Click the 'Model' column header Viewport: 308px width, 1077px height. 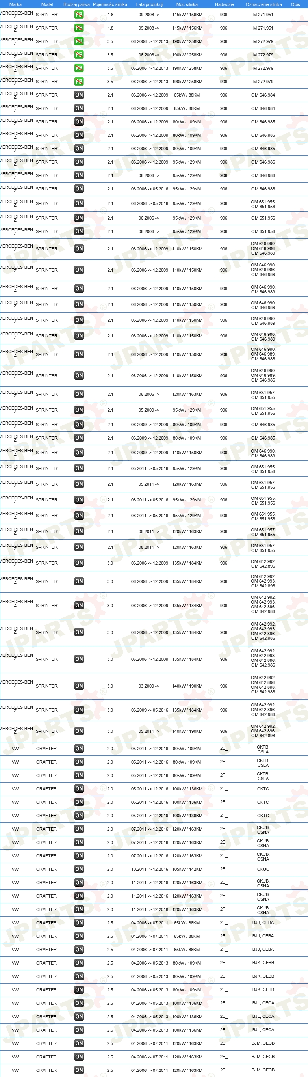[47, 4]
